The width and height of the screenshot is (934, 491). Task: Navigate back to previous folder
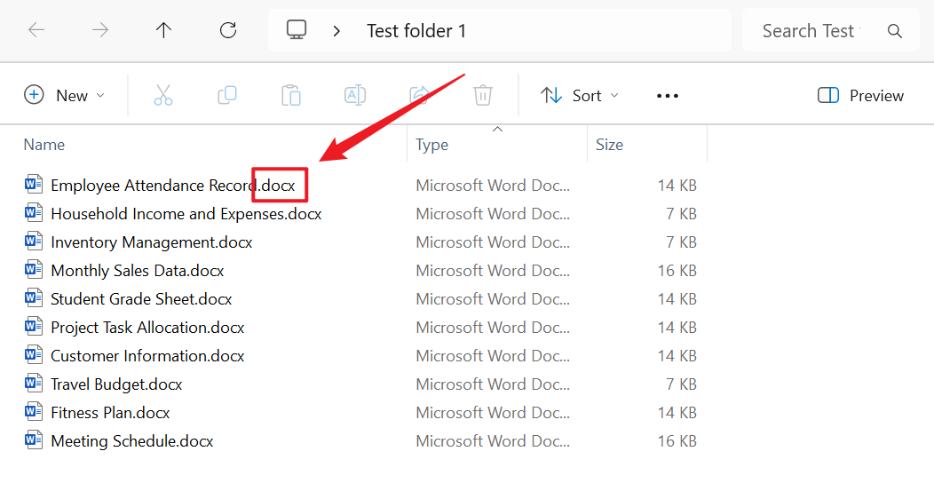pyautogui.click(x=36, y=30)
